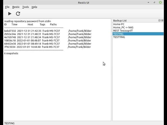The height and width of the screenshot is (125, 167).
Task: Select the TESTTING backup entry
Action: (x=138, y=37)
